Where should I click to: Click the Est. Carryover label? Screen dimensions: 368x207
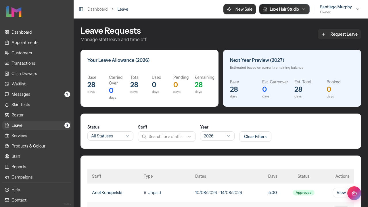(x=275, y=82)
